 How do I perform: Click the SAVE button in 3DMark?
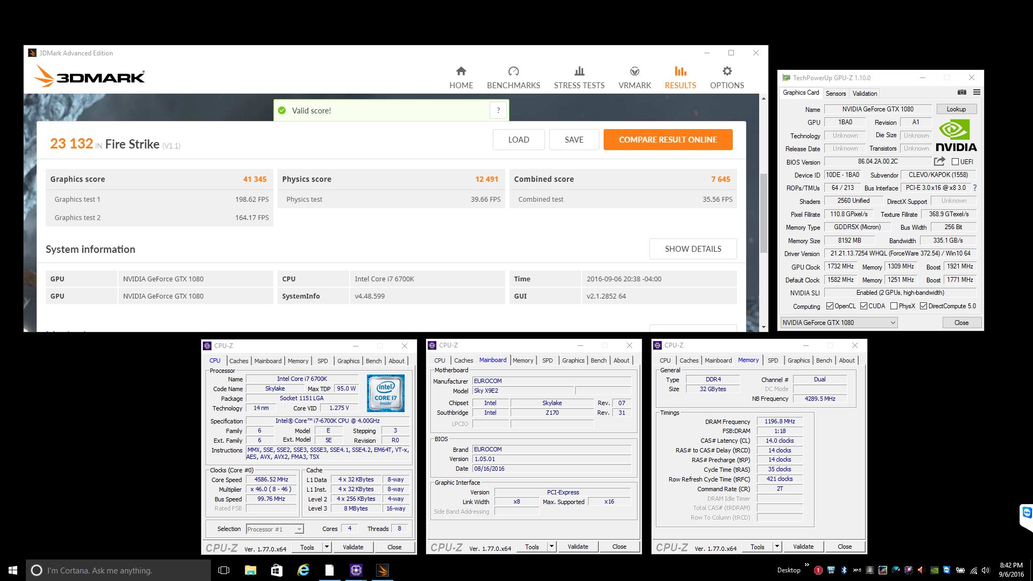(574, 139)
